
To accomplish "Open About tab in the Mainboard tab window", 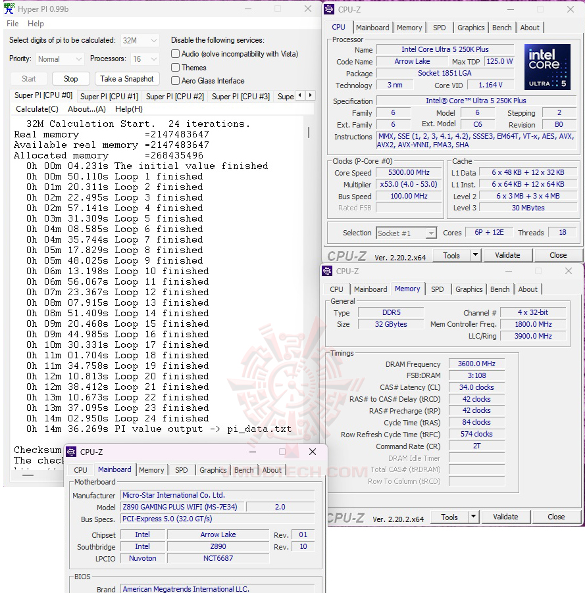I will pyautogui.click(x=272, y=470).
